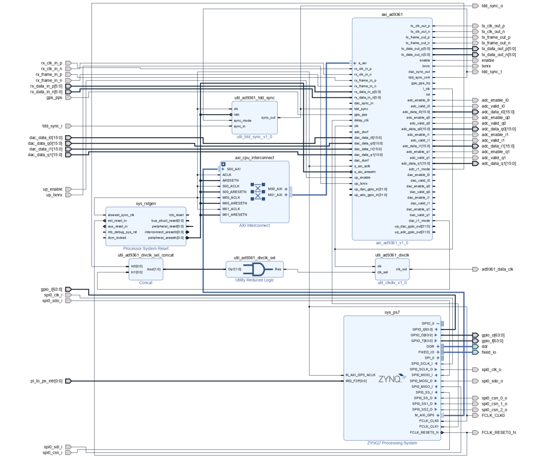Select the gpio_o[63:0] output port symbol
548x457 pixels.
[x=475, y=335]
